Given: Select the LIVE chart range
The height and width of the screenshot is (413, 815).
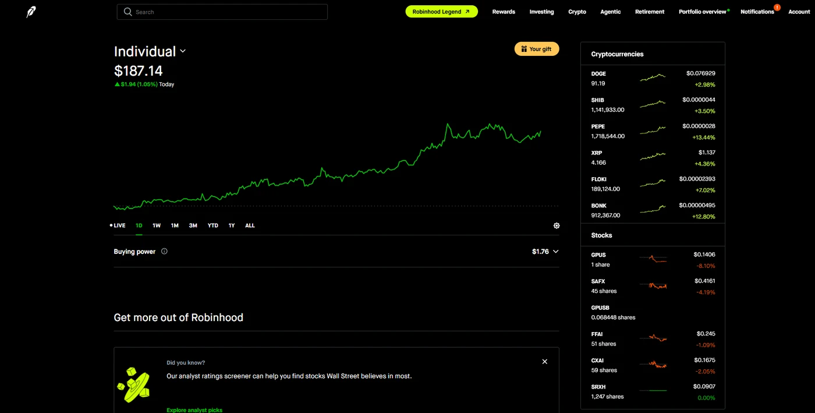Looking at the screenshot, I should pos(118,225).
